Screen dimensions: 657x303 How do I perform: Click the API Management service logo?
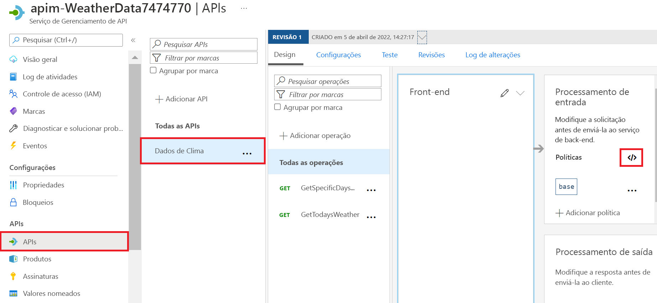(17, 13)
